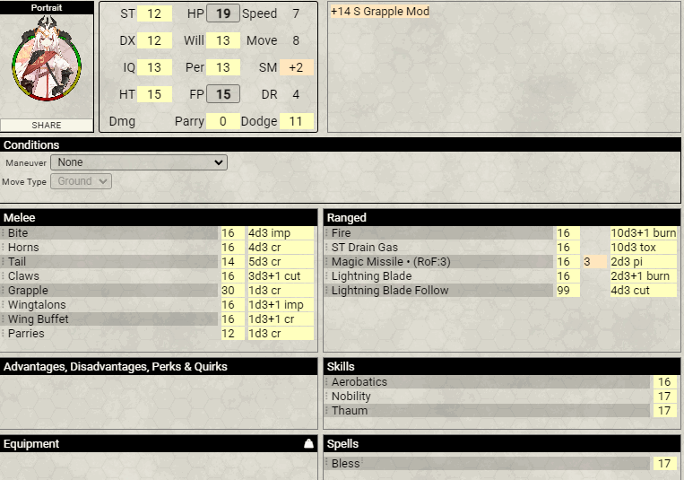Click the DX value field
Viewport: 684px width, 480px height.
point(154,40)
